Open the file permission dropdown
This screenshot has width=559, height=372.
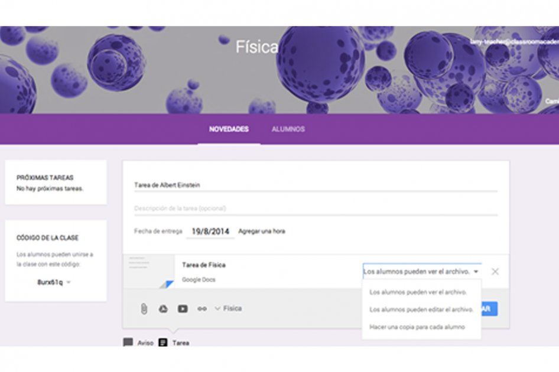pyautogui.click(x=422, y=272)
